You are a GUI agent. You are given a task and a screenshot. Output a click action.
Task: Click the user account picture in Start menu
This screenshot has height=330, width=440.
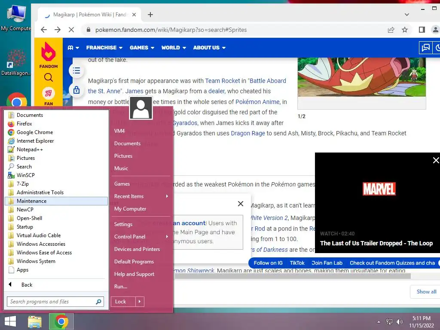[141, 108]
